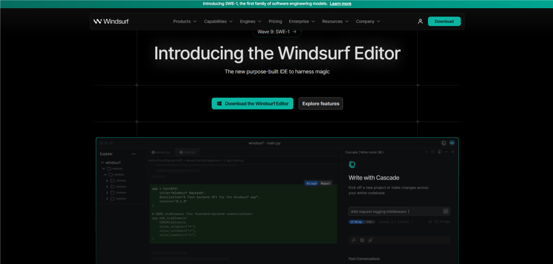The image size is (553, 264).
Task: Switch Cascade to Write mode
Action: coord(356,222)
